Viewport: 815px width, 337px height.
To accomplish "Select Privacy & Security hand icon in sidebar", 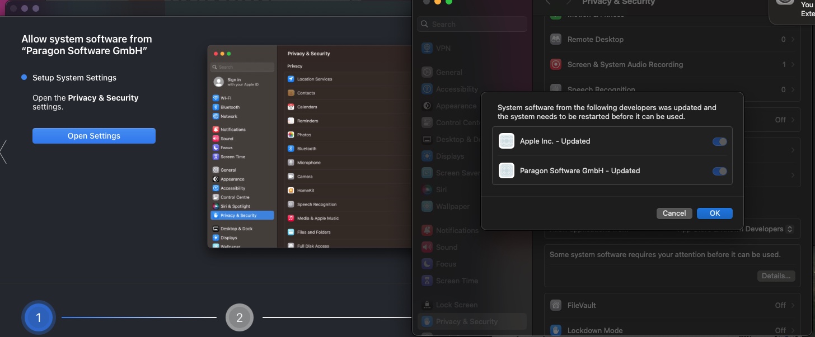I will pos(427,321).
